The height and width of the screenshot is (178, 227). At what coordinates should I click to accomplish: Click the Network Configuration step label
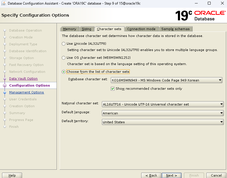point(27,72)
